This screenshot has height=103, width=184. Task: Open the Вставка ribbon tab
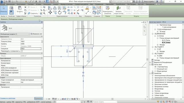(39, 4)
